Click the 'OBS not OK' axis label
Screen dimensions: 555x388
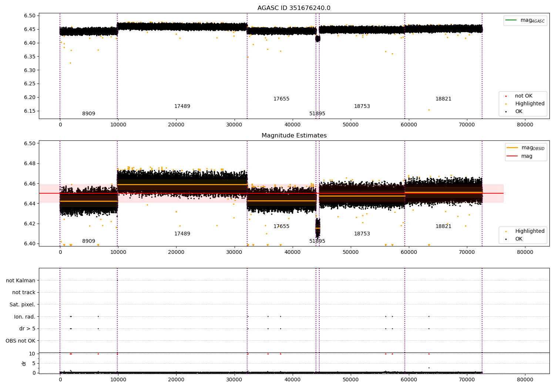coord(20,341)
